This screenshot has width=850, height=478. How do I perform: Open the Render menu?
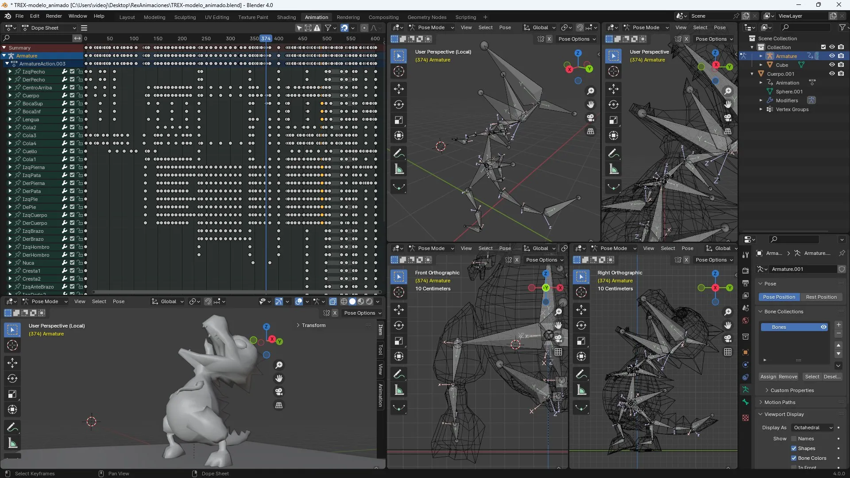54,16
